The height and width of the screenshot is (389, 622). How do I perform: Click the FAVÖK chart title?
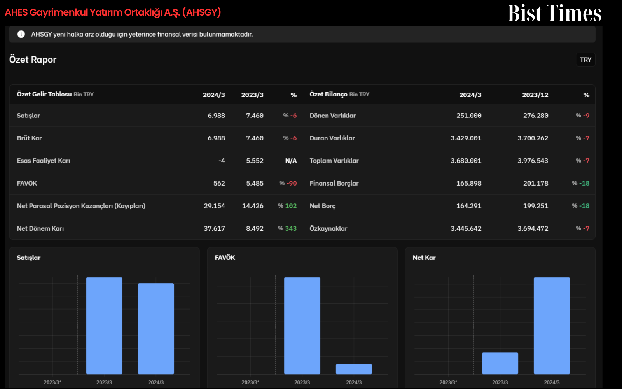[225, 258]
